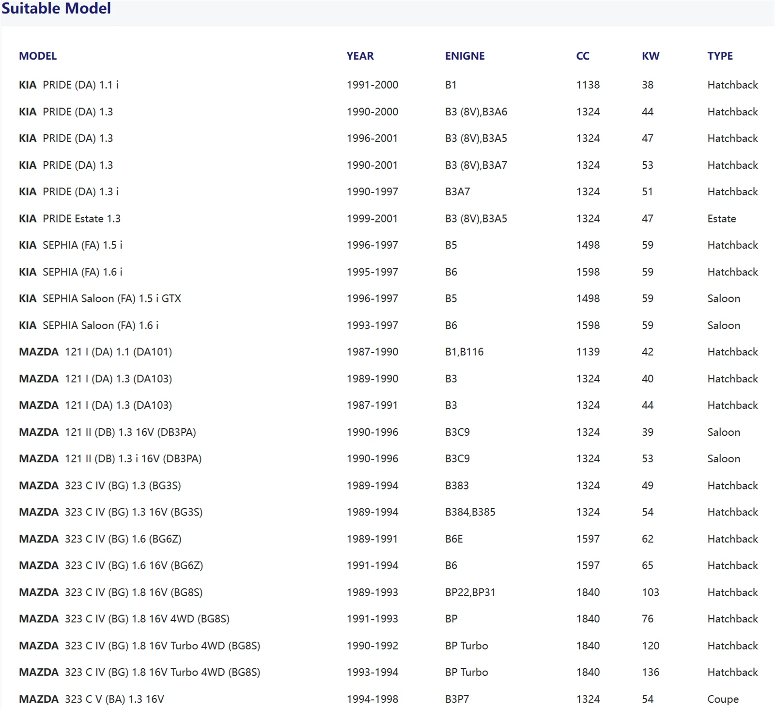The height and width of the screenshot is (710, 775).
Task: Click the 'Estate' type cell
Action: [x=721, y=219]
